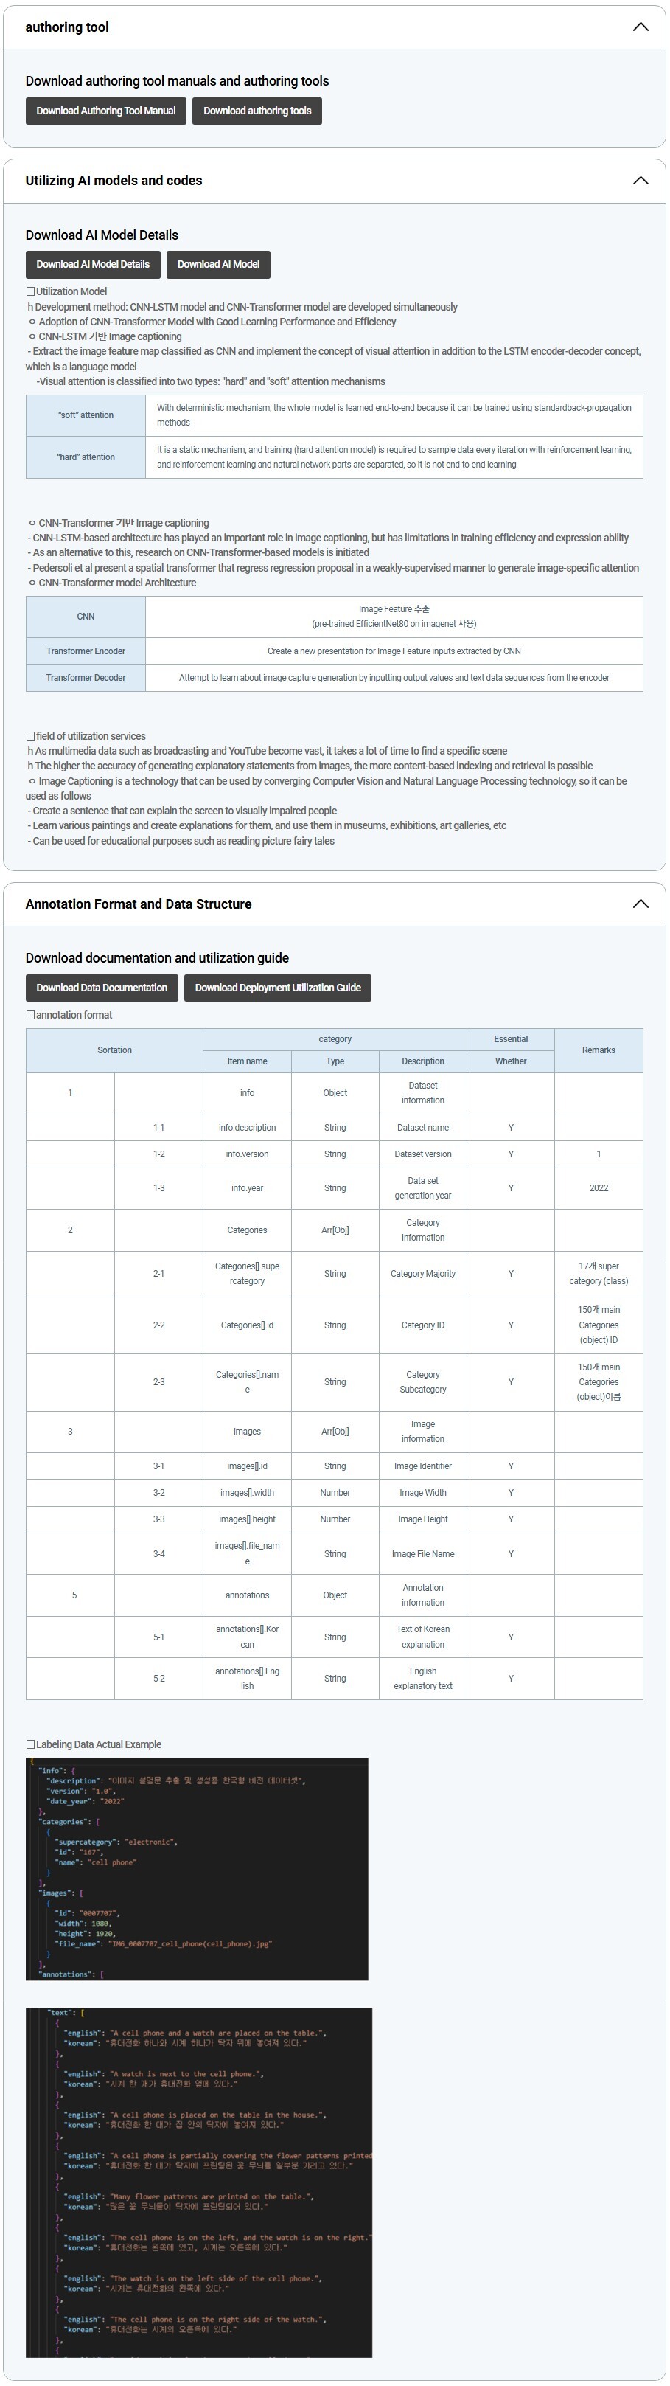The height and width of the screenshot is (2386, 670).
Task: Check the box beside Labeling Data Actual Example
Action: (30, 1744)
